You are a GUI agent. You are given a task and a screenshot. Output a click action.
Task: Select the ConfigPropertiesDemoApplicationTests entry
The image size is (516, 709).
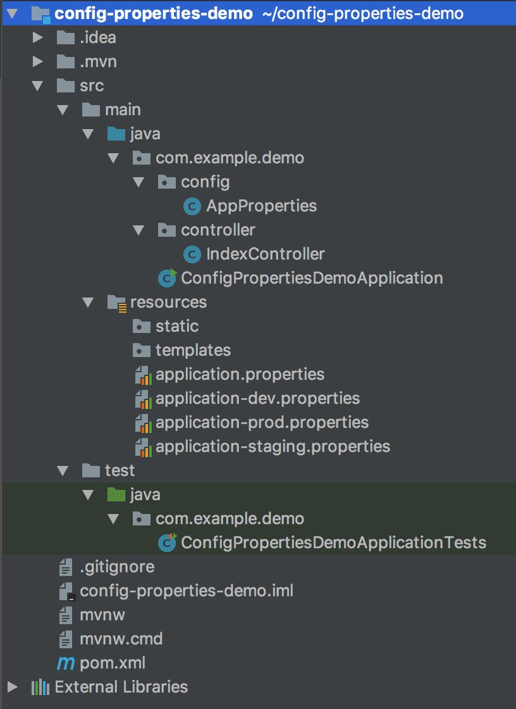click(332, 543)
